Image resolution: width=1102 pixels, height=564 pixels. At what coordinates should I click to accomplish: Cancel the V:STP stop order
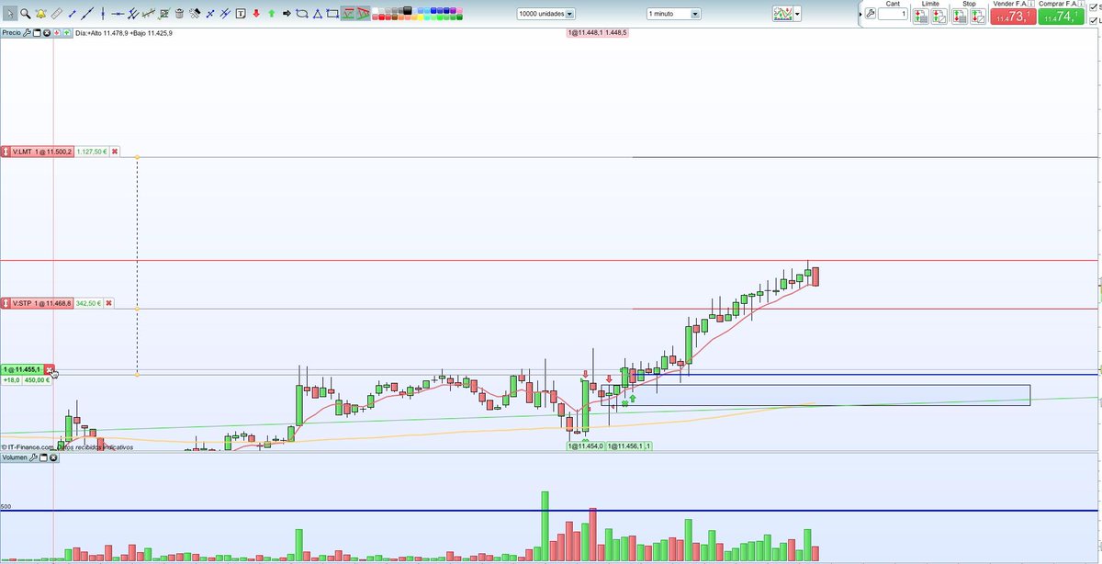tap(108, 303)
